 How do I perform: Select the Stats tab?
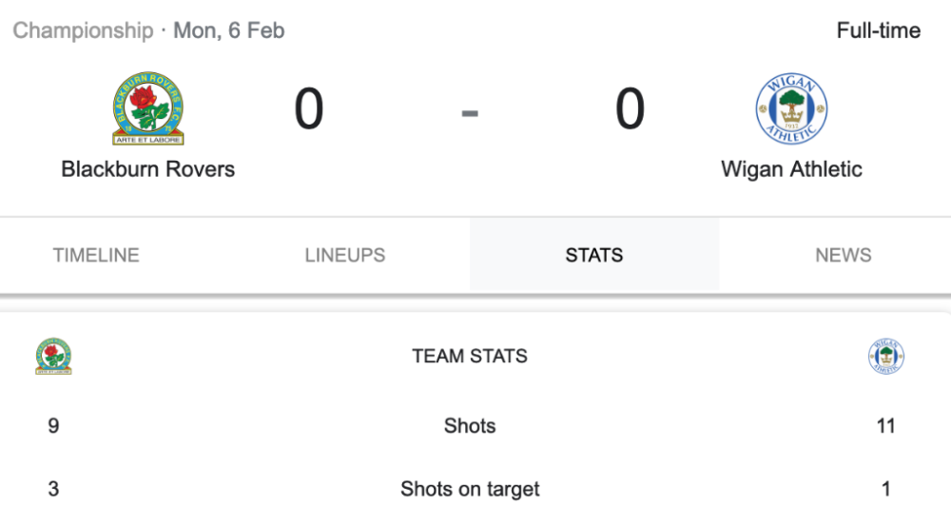pyautogui.click(x=594, y=255)
